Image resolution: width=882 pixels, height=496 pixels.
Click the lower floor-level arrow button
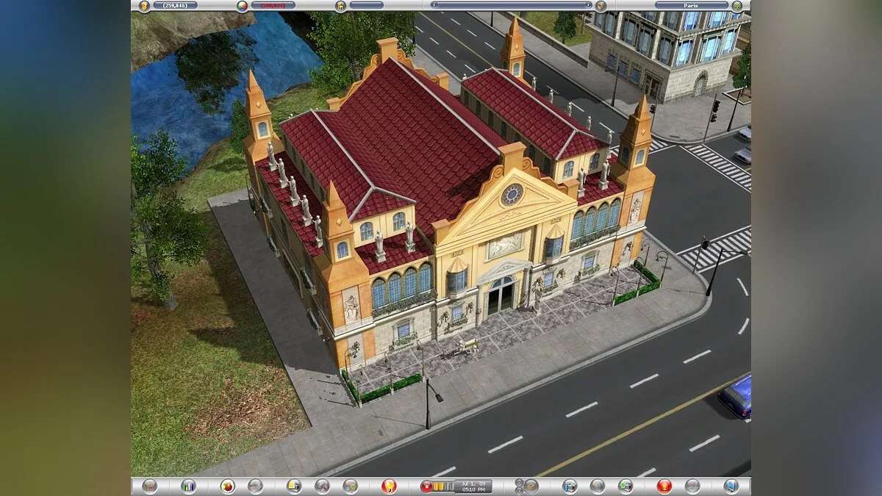click(519, 490)
